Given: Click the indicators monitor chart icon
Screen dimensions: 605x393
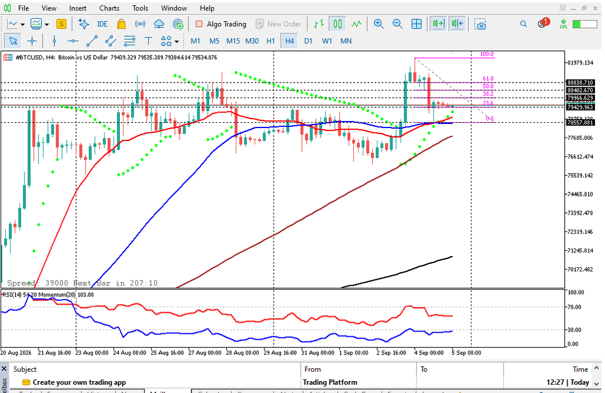Looking at the screenshot, I should tap(36, 24).
